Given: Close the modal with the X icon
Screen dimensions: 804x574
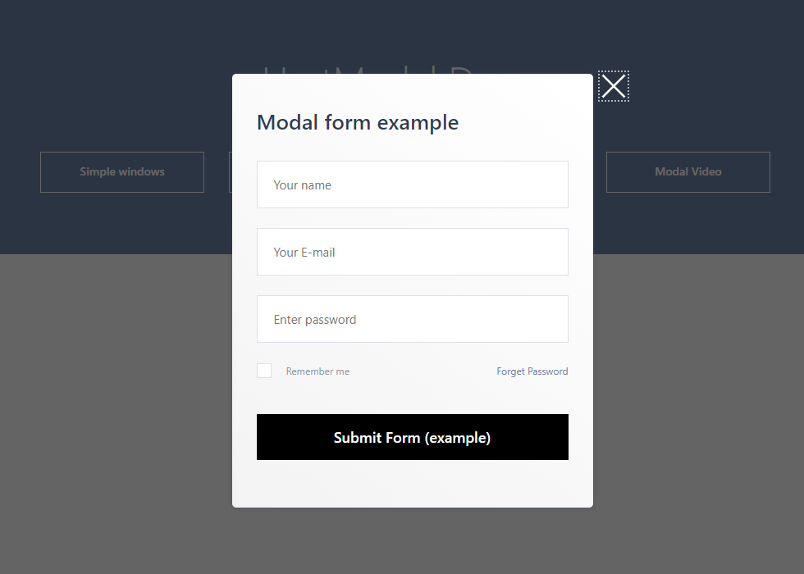Looking at the screenshot, I should (614, 86).
